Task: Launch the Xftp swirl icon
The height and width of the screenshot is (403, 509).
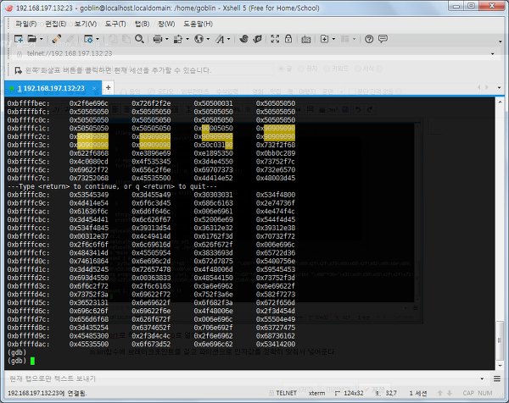Action: (x=243, y=39)
